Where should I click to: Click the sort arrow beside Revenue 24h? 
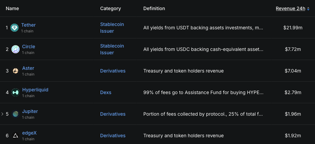pos(308,9)
